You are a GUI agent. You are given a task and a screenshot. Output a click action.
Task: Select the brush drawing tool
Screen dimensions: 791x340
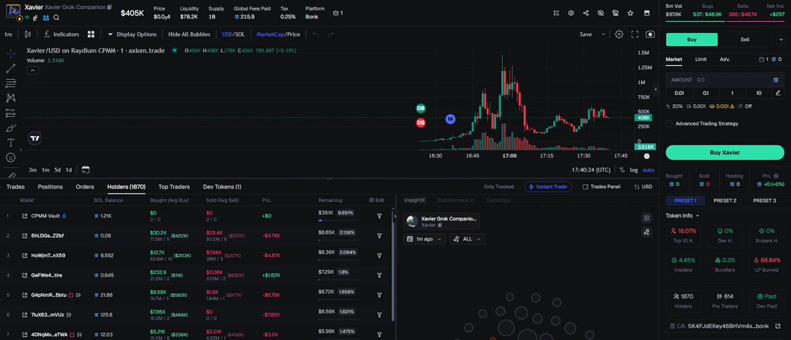pyautogui.click(x=11, y=128)
